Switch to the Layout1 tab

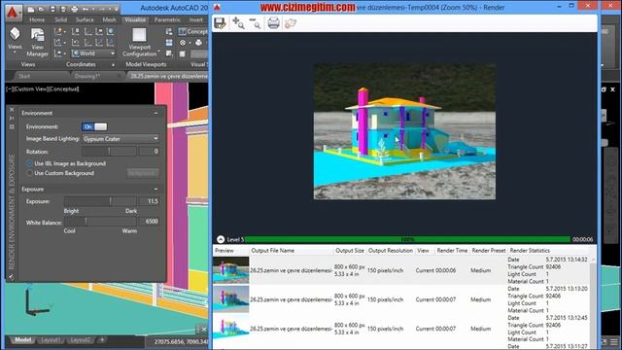tap(51, 340)
